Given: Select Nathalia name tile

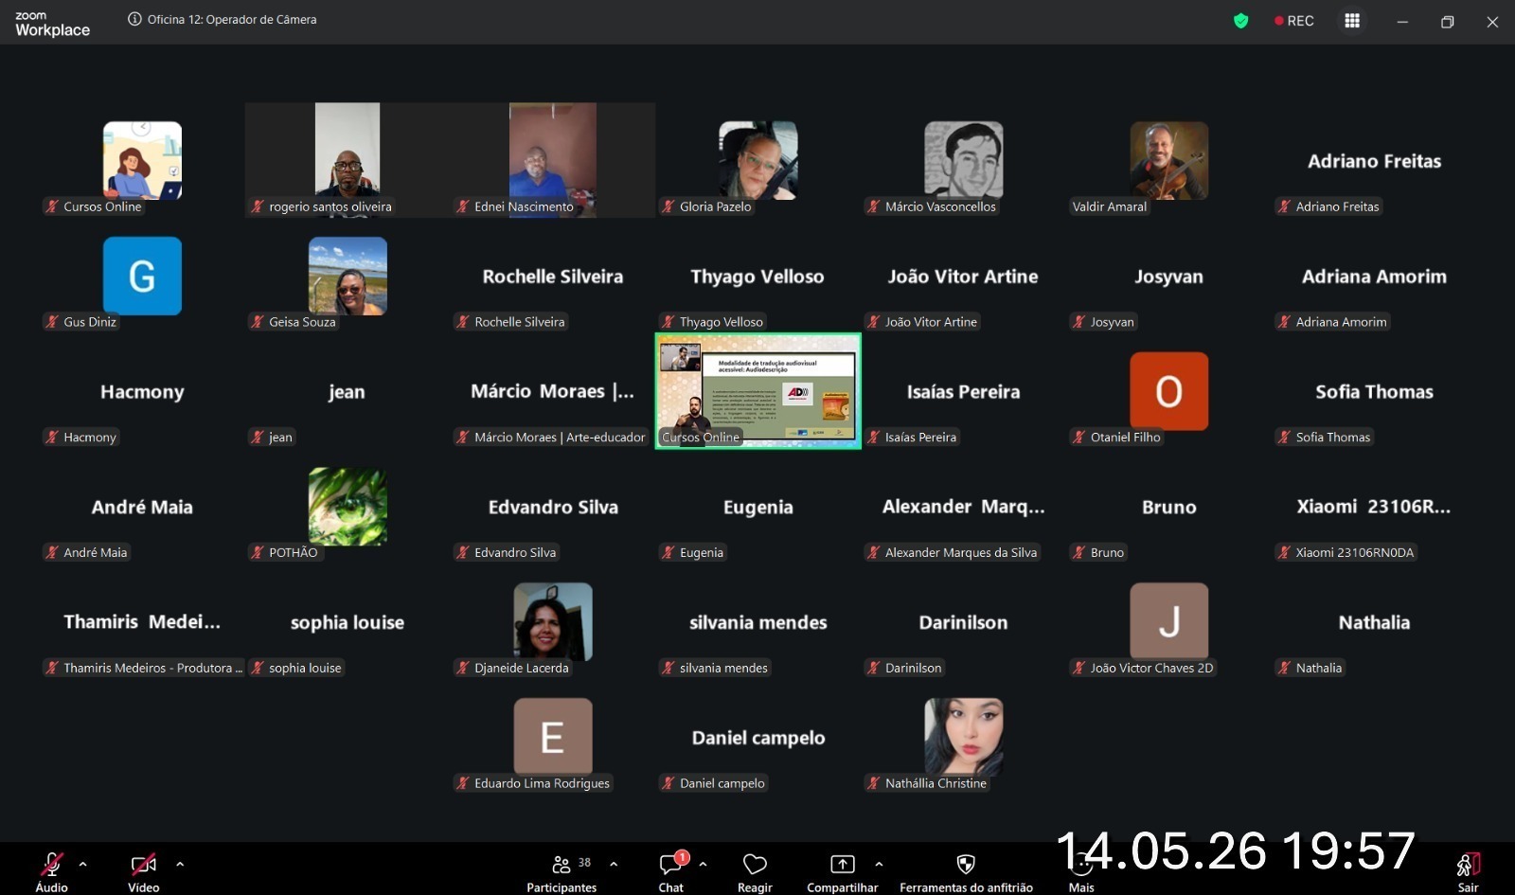Looking at the screenshot, I should point(1374,622).
